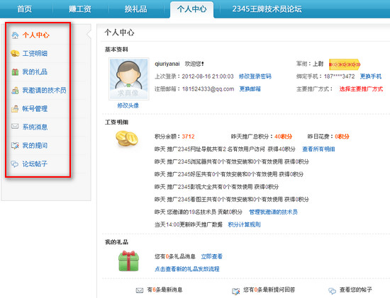
Task: Click 立即查看 next to gift messages
Action: (x=212, y=256)
